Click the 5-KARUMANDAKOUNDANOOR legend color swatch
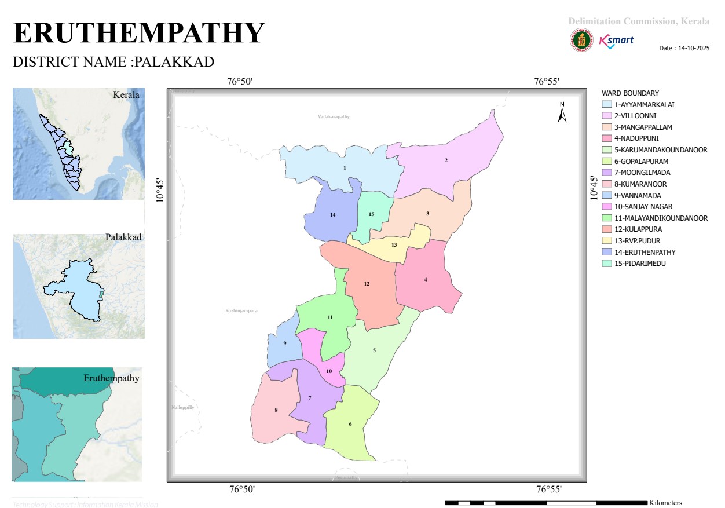 click(x=607, y=150)
